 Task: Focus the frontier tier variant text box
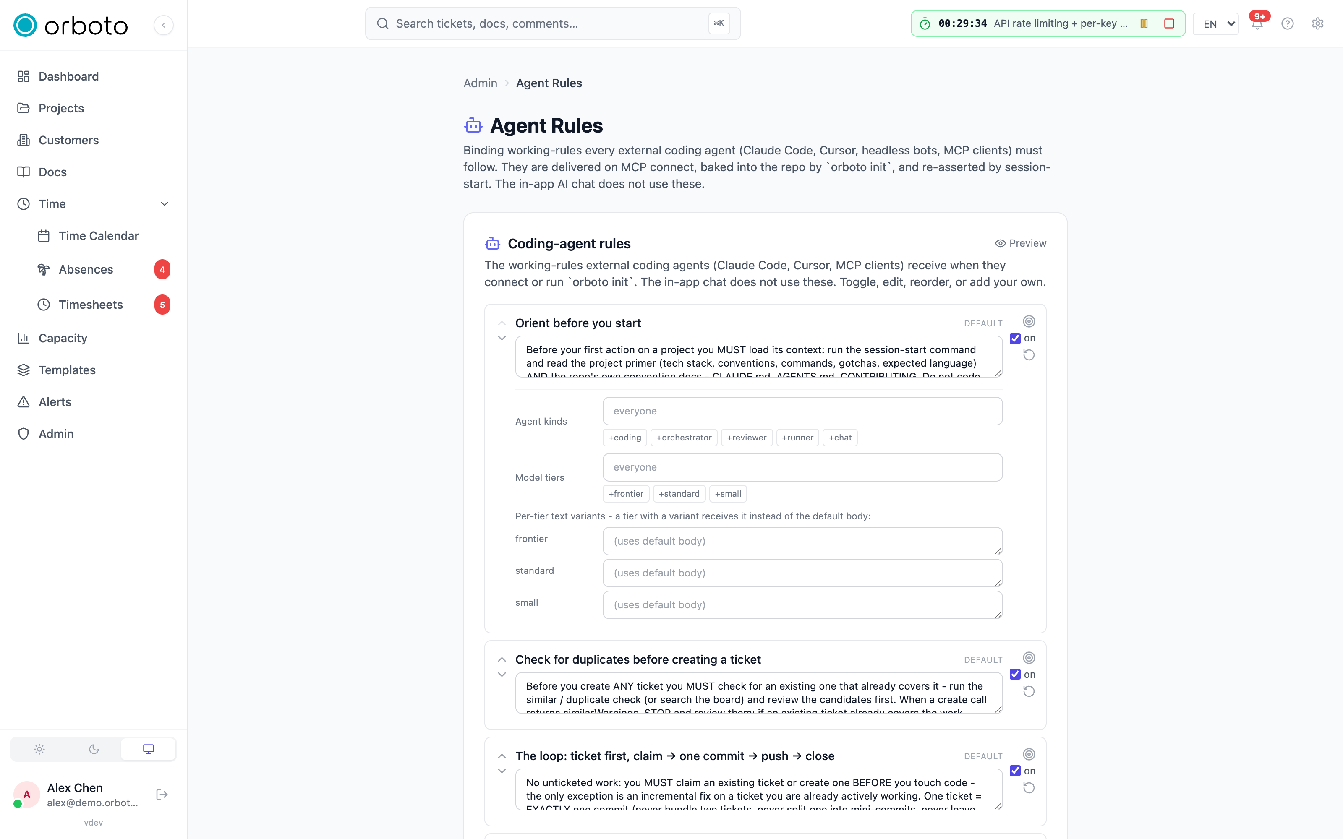pyautogui.click(x=802, y=541)
